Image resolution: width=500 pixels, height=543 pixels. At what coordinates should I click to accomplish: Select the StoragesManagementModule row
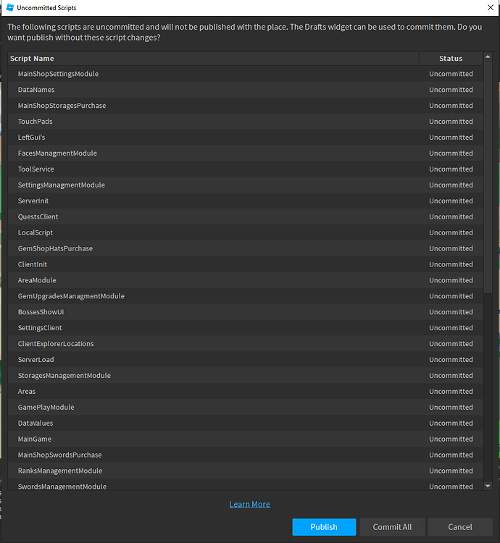[246, 375]
